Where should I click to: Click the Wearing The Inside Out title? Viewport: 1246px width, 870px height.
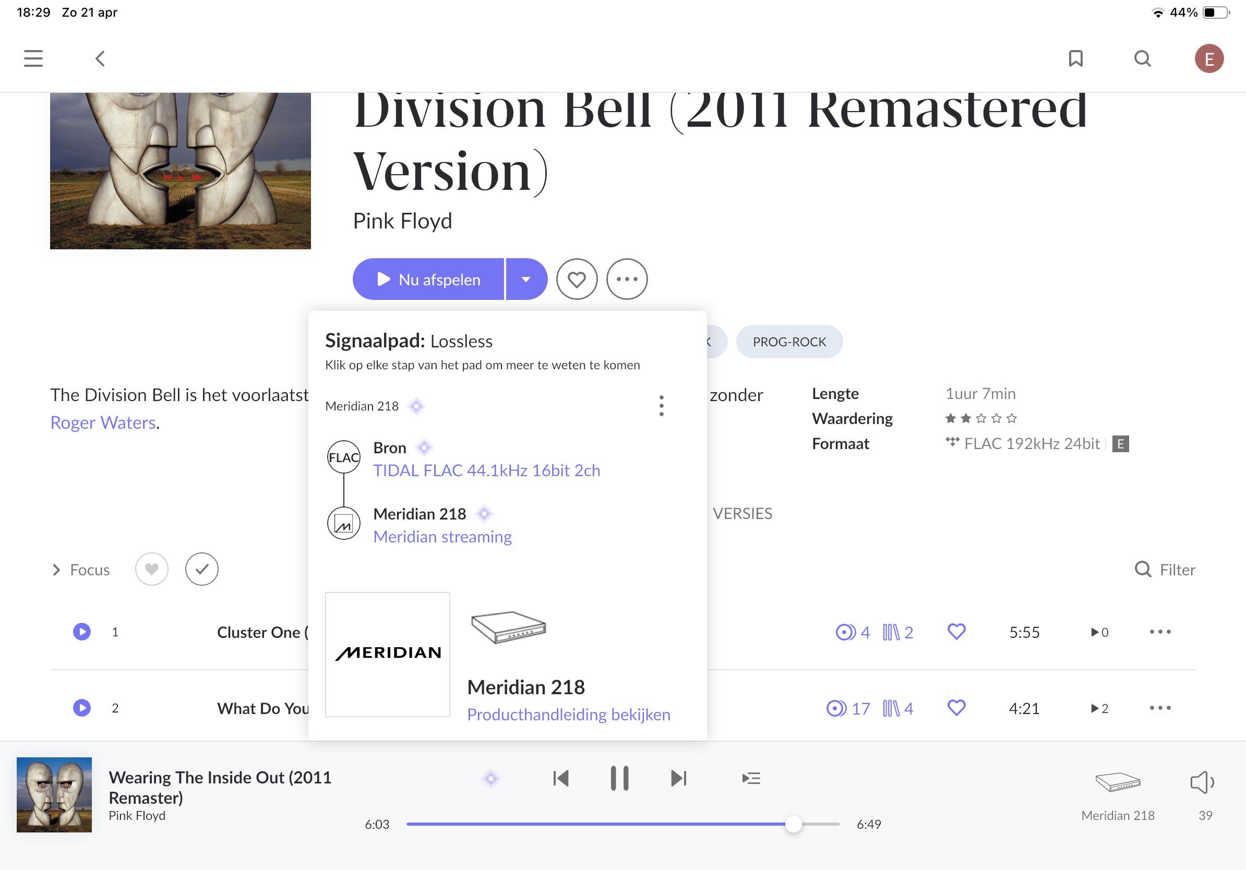pyautogui.click(x=220, y=788)
